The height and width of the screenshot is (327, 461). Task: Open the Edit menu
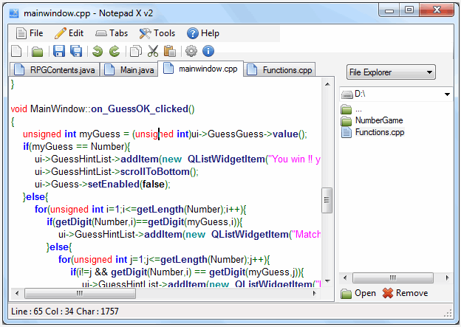coord(69,33)
